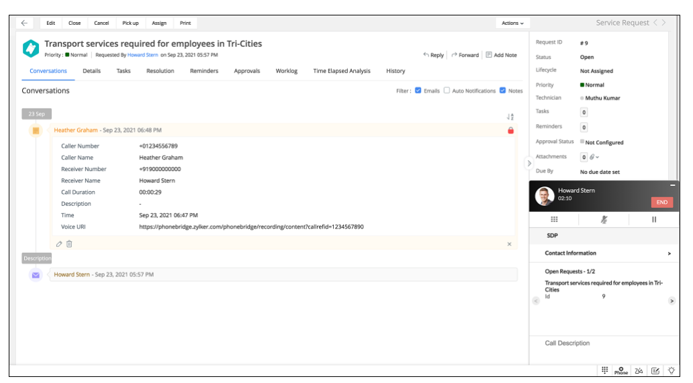This screenshot has width=693, height=383.
Task: Open the History tab
Action: (396, 71)
